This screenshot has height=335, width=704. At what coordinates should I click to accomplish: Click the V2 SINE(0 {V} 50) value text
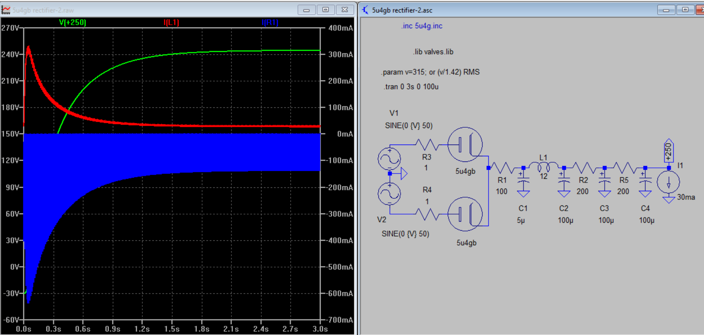point(405,234)
